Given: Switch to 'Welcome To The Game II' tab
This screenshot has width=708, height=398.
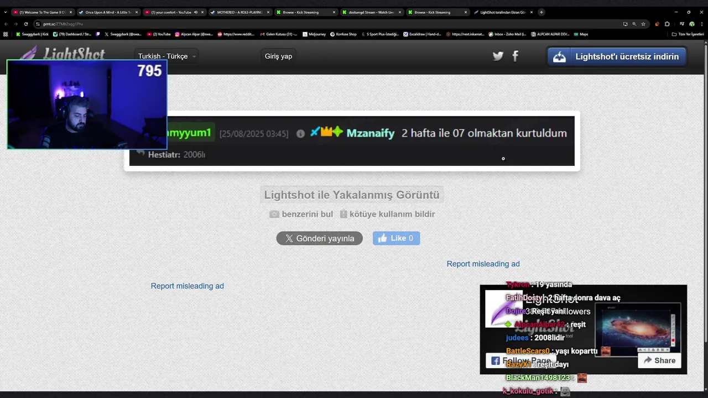Looking at the screenshot, I should pyautogui.click(x=42, y=12).
